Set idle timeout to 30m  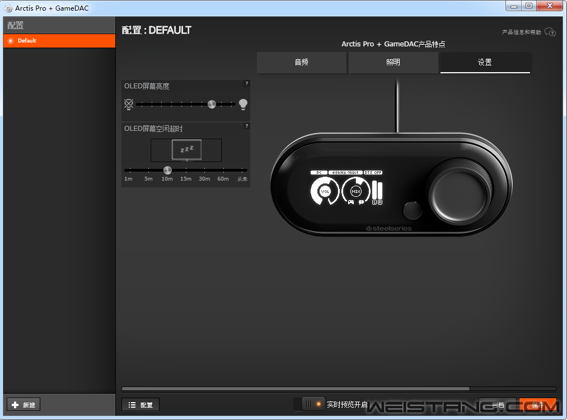coord(204,178)
